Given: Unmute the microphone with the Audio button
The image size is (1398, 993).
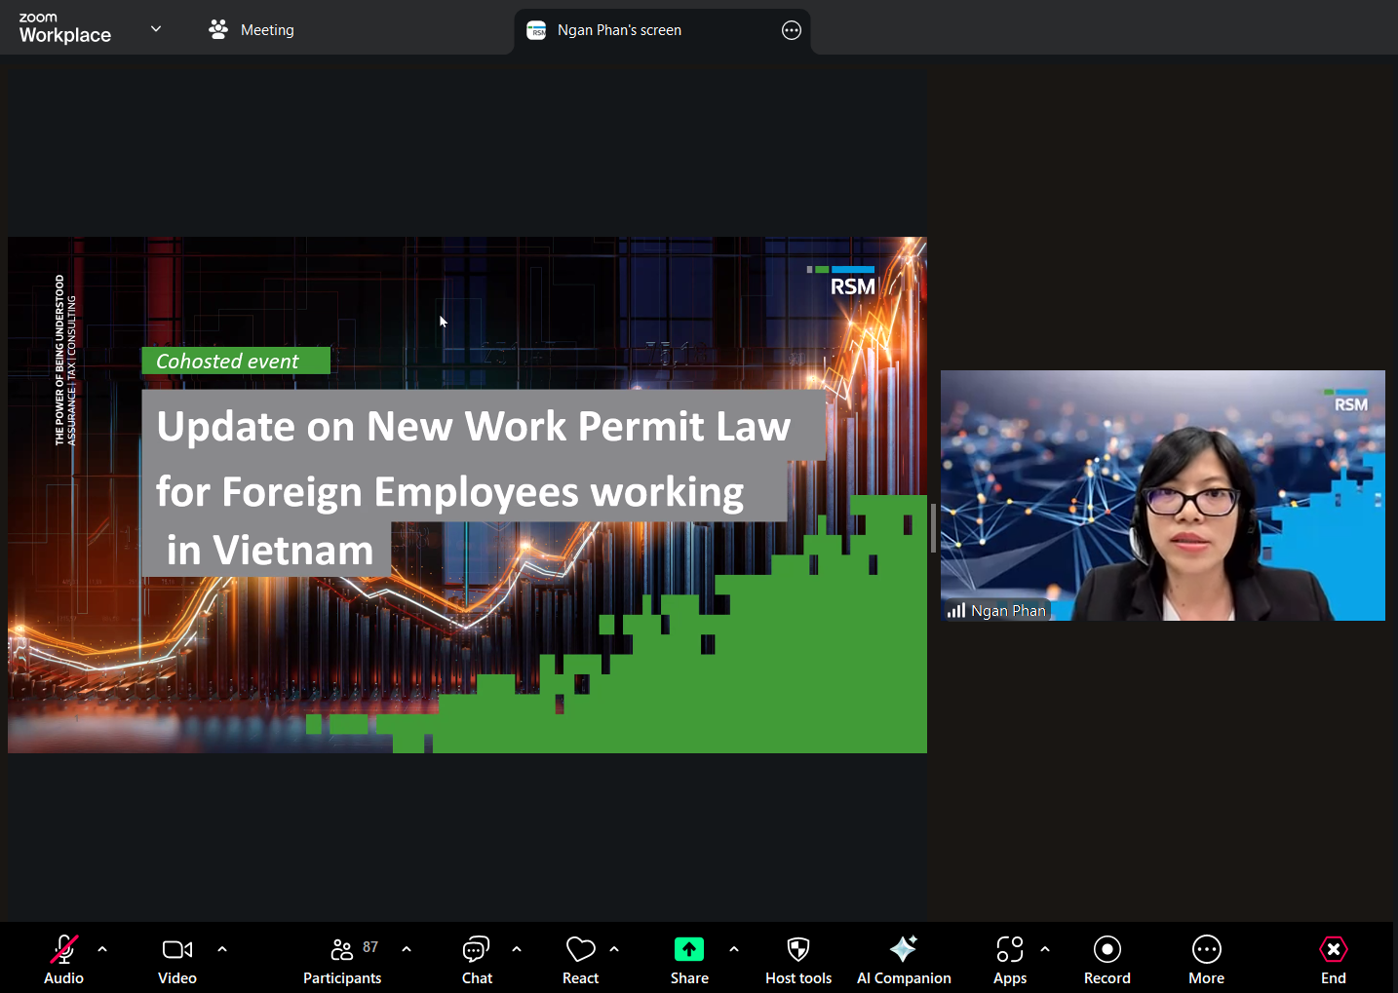Looking at the screenshot, I should [x=64, y=959].
